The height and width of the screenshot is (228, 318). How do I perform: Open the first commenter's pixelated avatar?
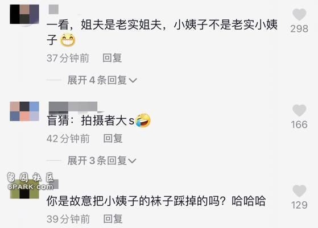point(24,14)
